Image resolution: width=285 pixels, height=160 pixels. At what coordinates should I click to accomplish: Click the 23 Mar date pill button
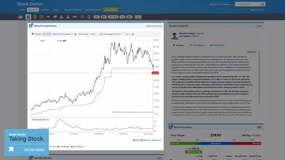pyautogui.click(x=113, y=17)
